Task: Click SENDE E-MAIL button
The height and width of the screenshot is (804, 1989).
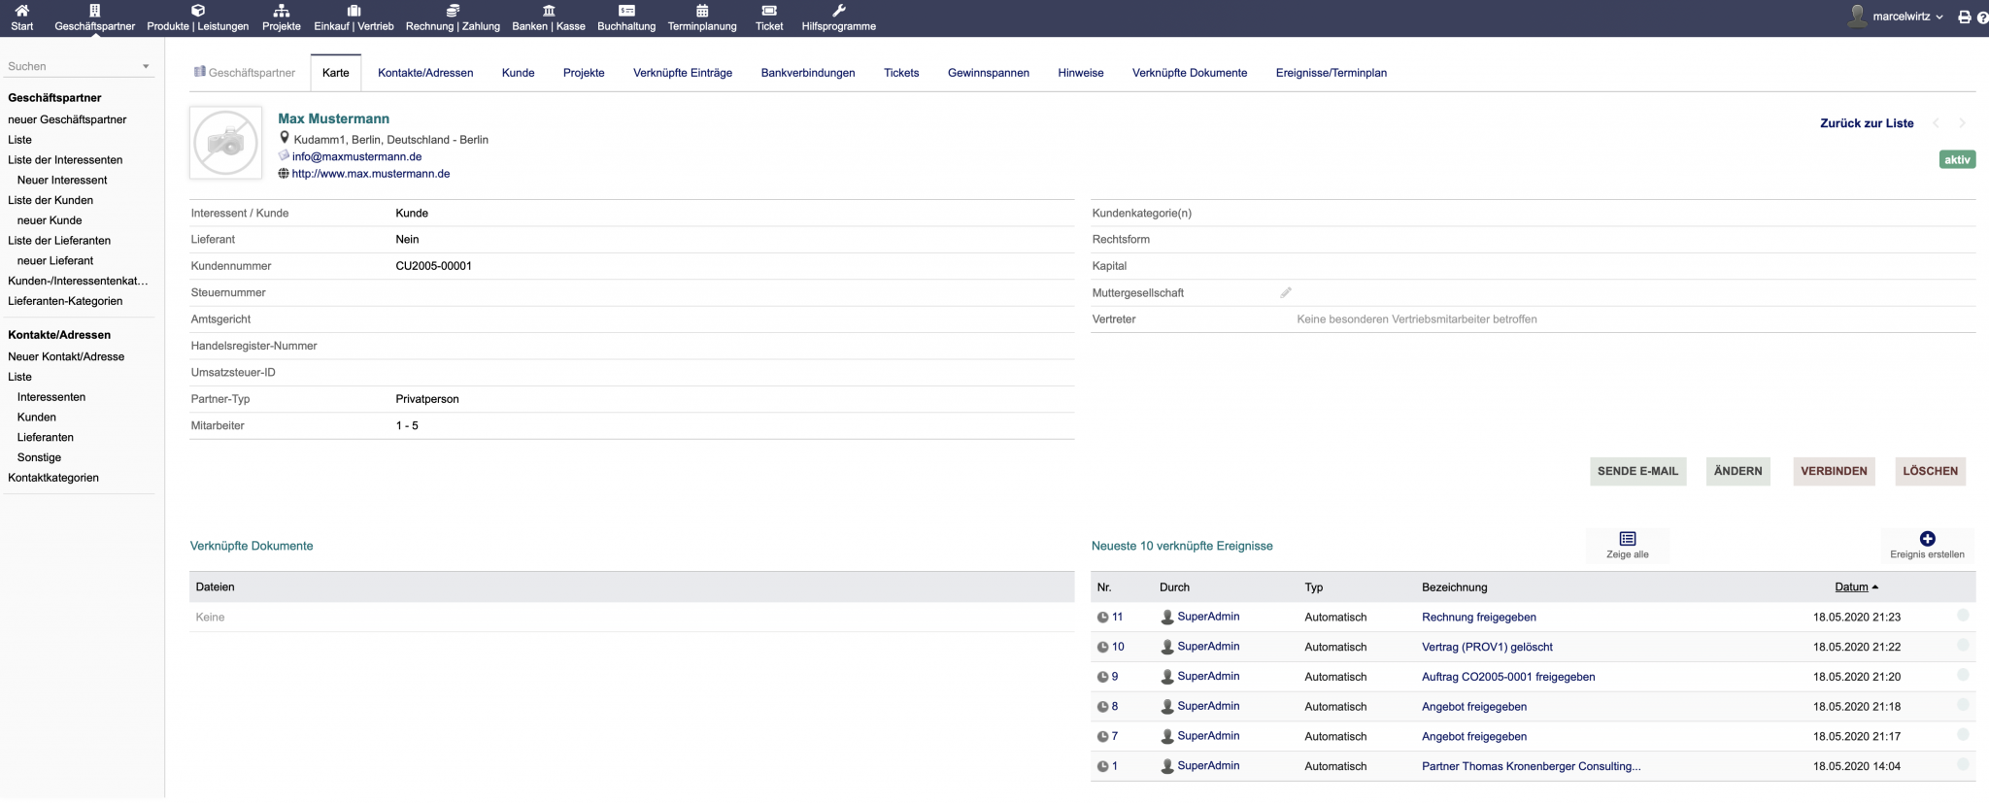Action: click(1637, 471)
